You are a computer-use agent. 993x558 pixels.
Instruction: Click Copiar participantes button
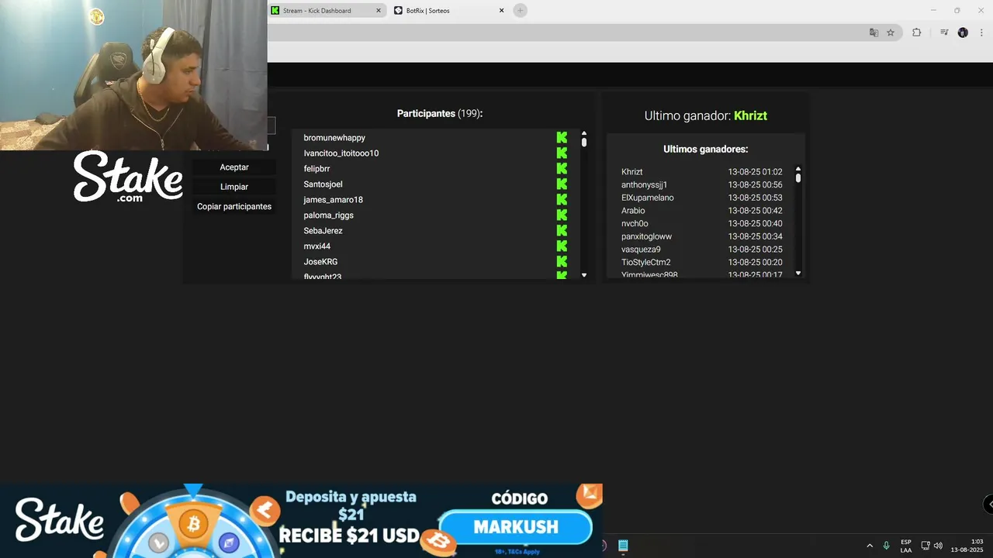(234, 207)
